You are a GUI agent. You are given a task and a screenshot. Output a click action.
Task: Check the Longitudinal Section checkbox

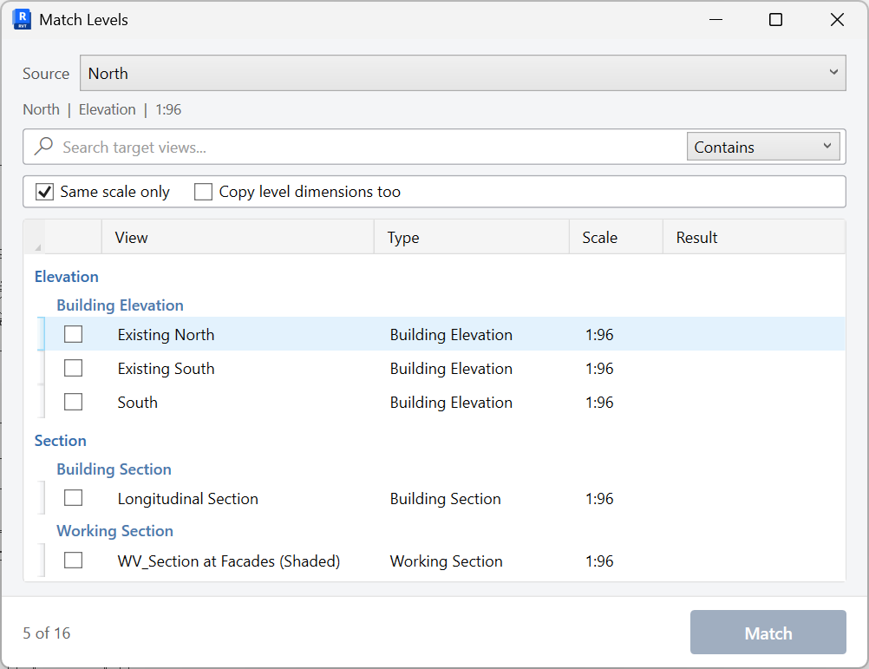73,498
